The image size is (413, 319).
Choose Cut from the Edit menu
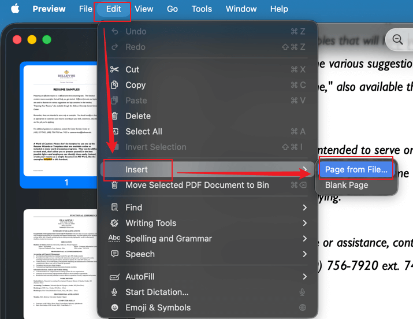point(207,69)
